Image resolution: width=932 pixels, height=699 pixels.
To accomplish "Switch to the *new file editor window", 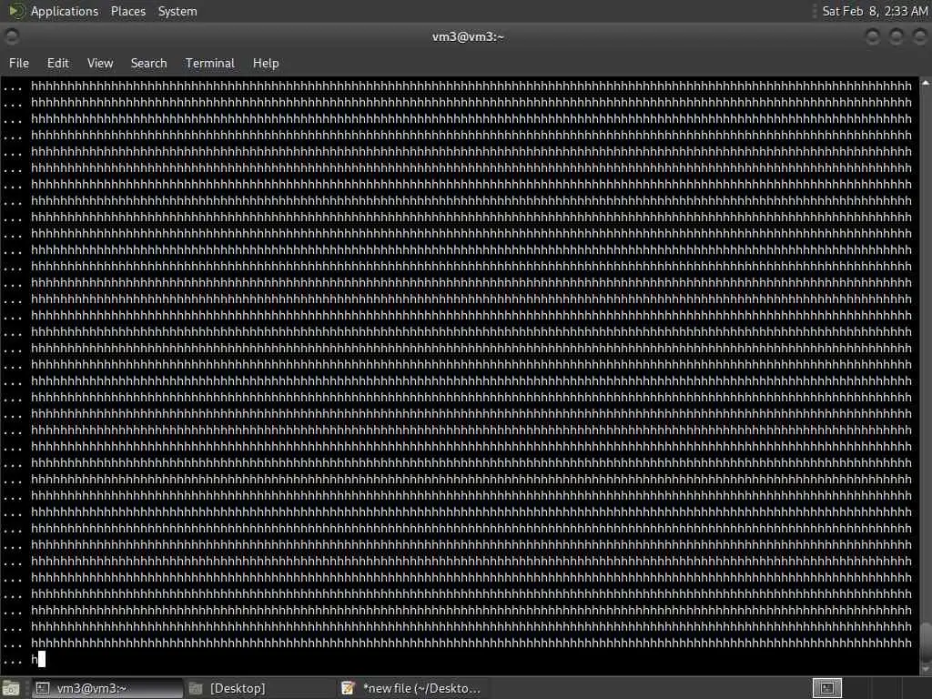I will coord(411,688).
